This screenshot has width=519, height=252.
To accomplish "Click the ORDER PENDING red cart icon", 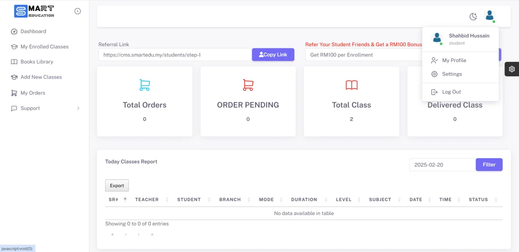I will tap(248, 85).
